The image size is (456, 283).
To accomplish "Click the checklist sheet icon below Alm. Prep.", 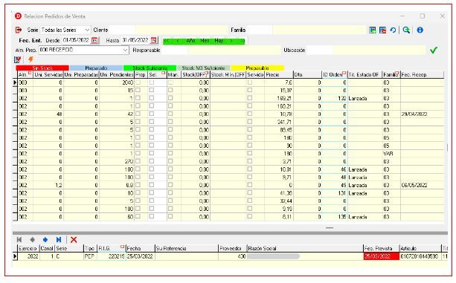I will click(x=17, y=59).
